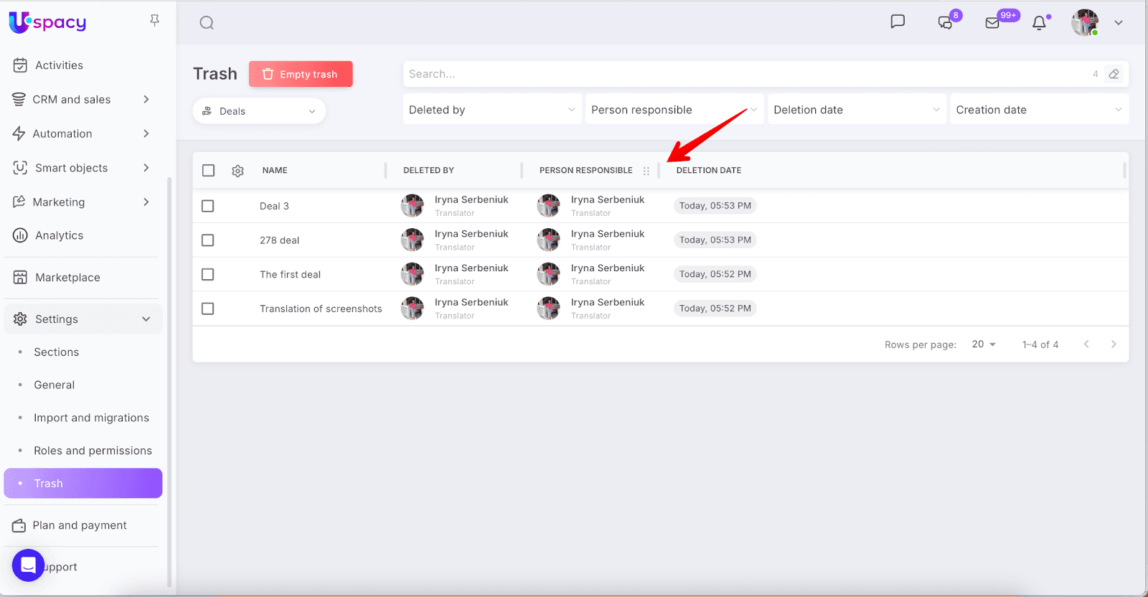
Task: Check the box for Deal 3
Action: [208, 206]
